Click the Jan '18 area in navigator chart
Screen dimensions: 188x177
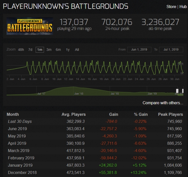[79, 93]
